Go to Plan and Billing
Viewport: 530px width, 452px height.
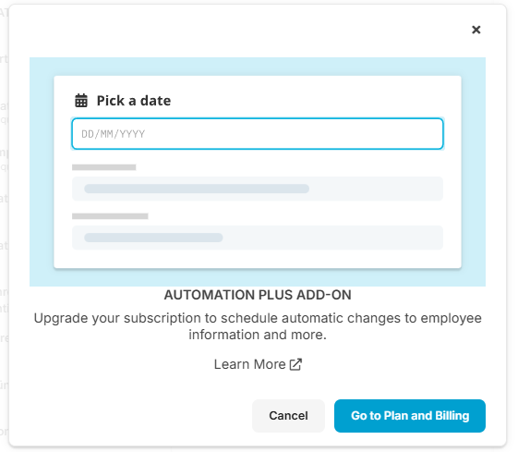pyautogui.click(x=410, y=415)
